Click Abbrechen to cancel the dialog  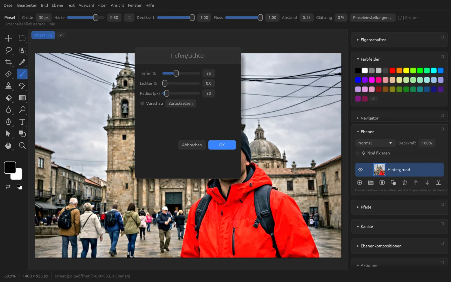coord(192,145)
